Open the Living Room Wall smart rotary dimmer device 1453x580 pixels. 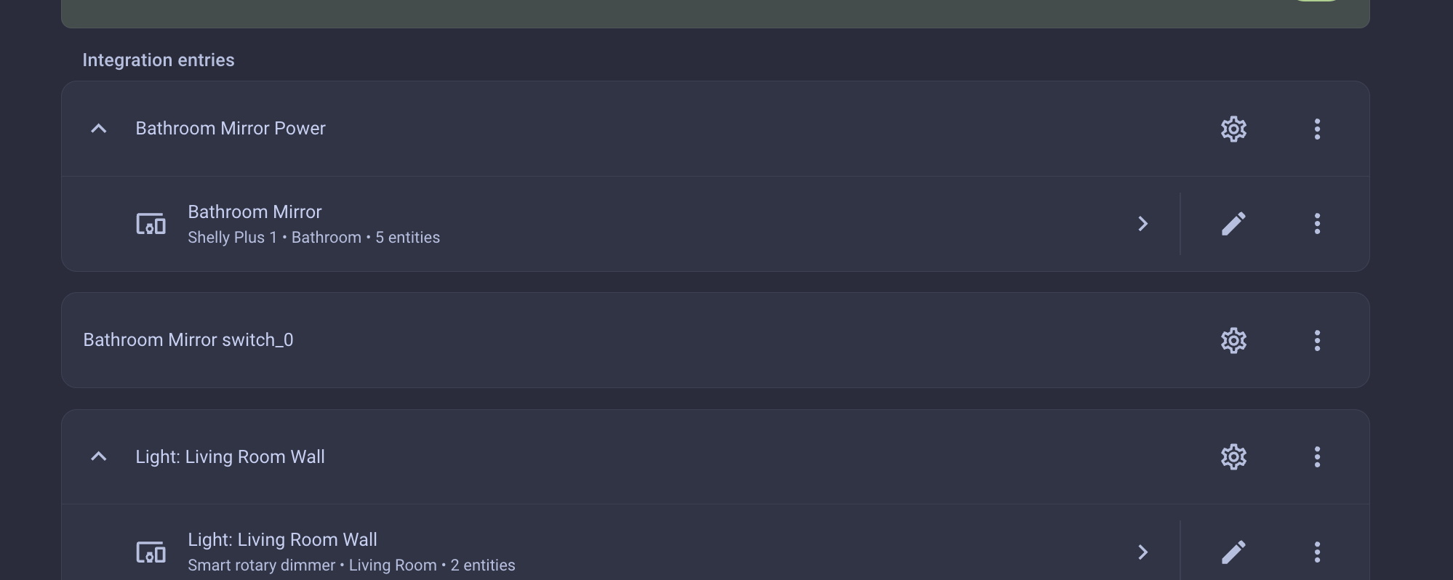[x=351, y=552]
